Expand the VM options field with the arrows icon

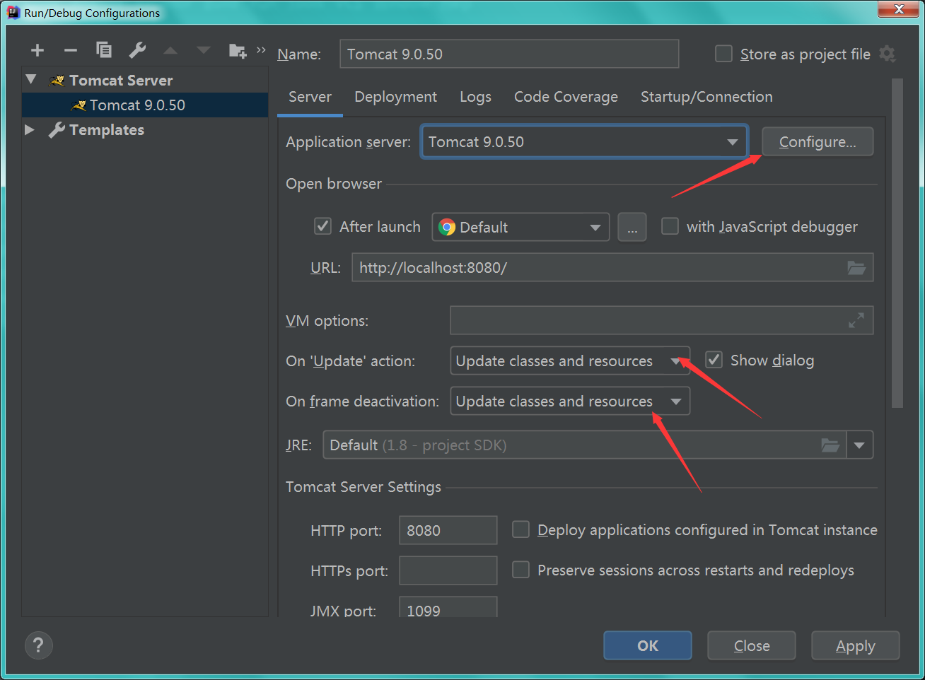856,321
